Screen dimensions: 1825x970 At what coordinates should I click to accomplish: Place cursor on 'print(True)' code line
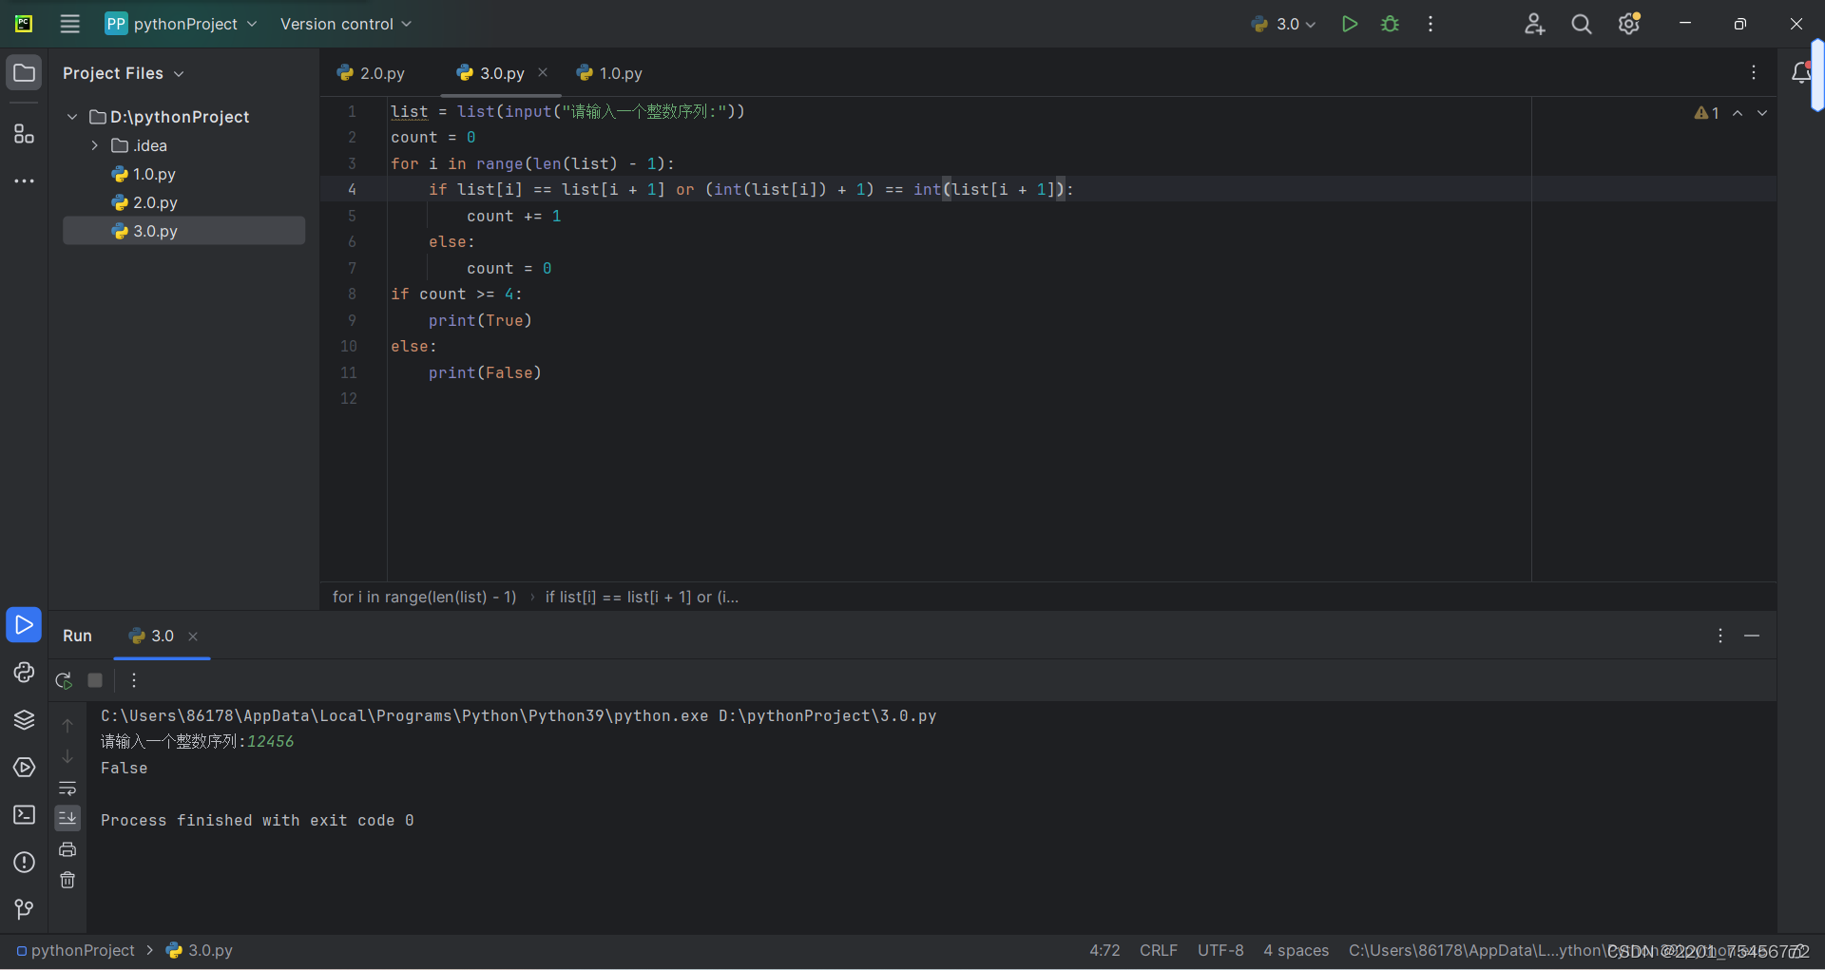pyautogui.click(x=480, y=320)
